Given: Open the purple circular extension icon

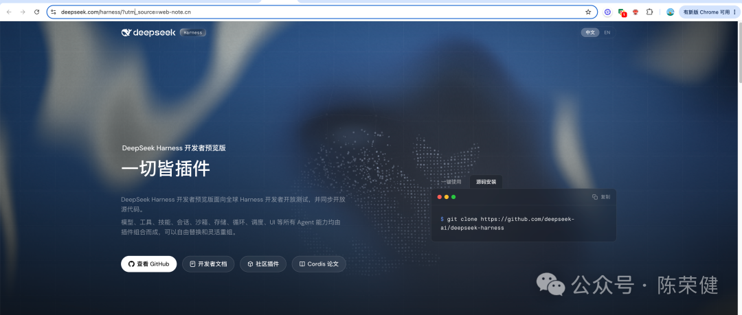Looking at the screenshot, I should tap(607, 12).
